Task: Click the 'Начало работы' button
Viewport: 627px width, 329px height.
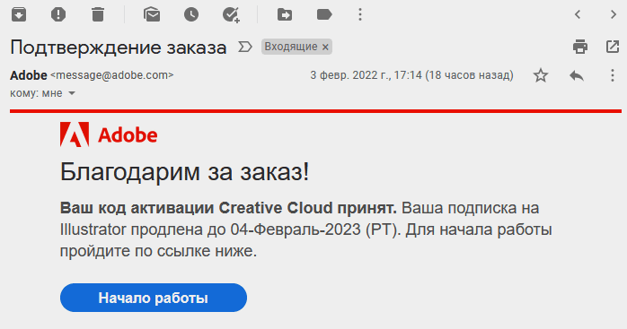Action: click(154, 298)
